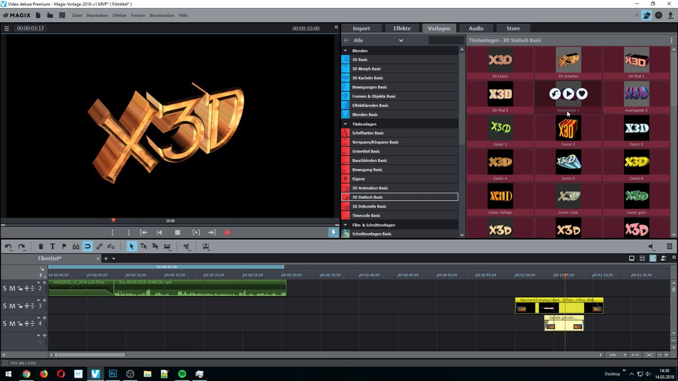The image size is (678, 381).
Task: Open project with folder icon
Action: (50, 15)
